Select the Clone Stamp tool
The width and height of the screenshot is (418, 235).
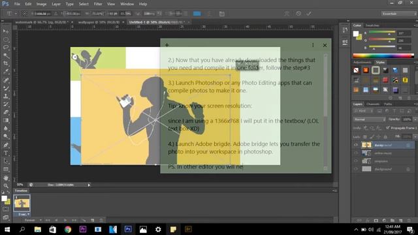tap(6, 96)
